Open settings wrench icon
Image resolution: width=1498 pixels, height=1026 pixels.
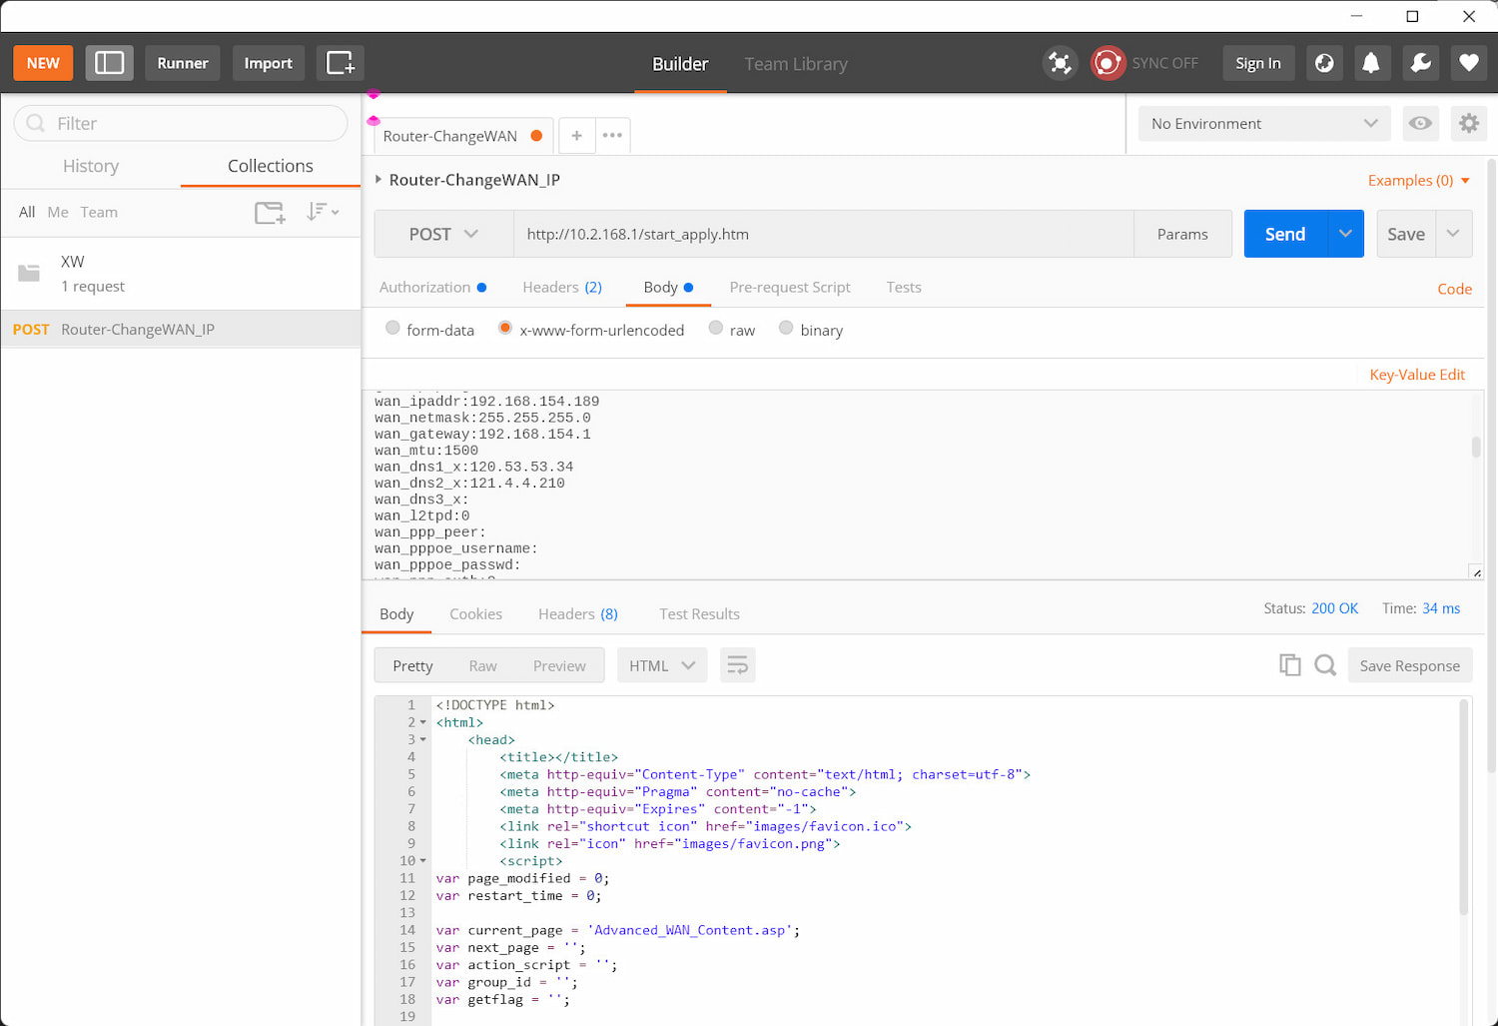[1420, 63]
